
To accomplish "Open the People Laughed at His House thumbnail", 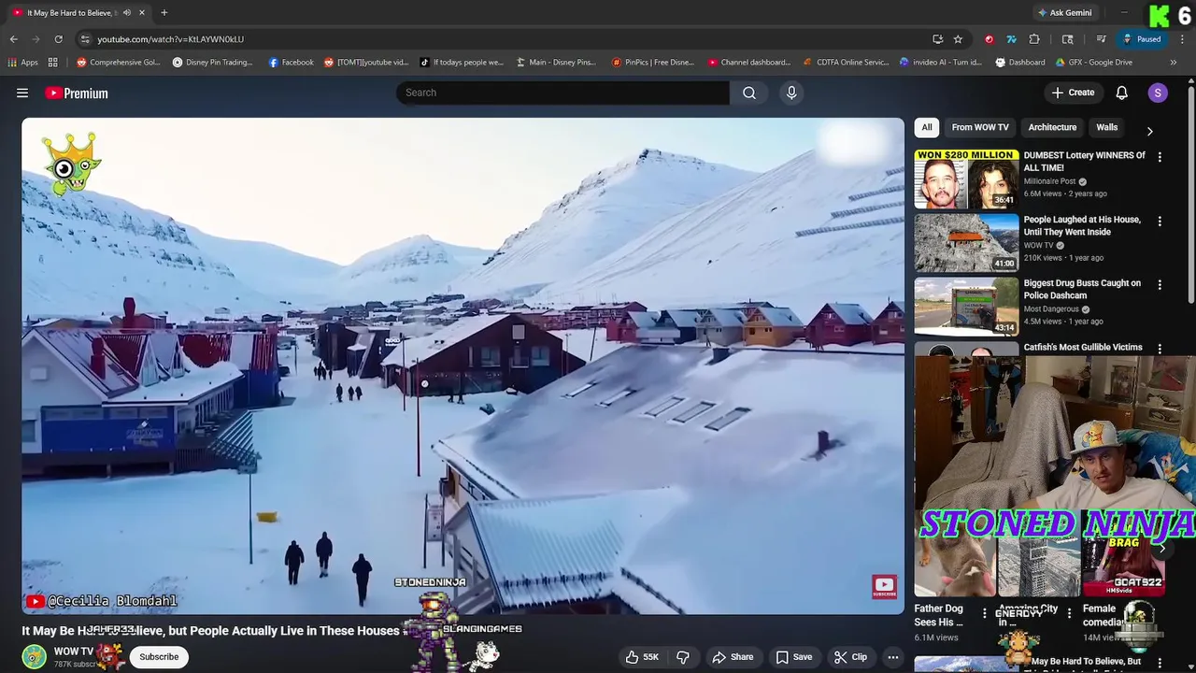I will [966, 243].
